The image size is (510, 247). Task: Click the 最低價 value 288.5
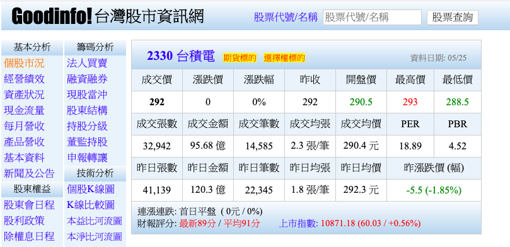point(457,102)
